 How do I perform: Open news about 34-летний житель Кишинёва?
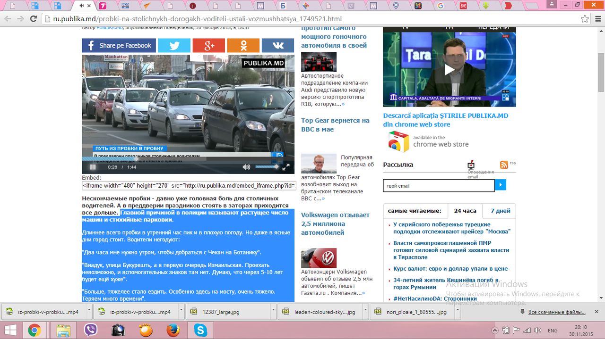coord(445,283)
